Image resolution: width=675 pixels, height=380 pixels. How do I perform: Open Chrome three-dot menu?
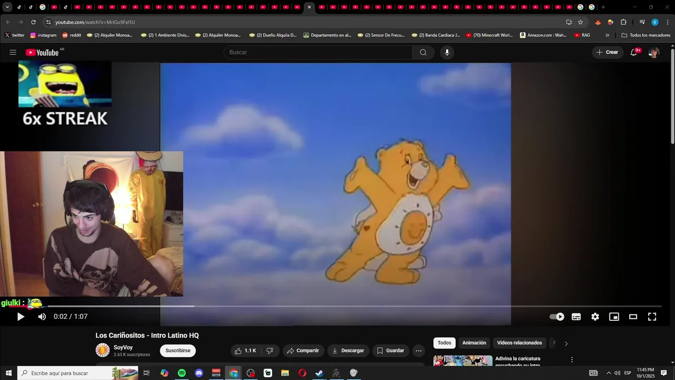(x=667, y=22)
